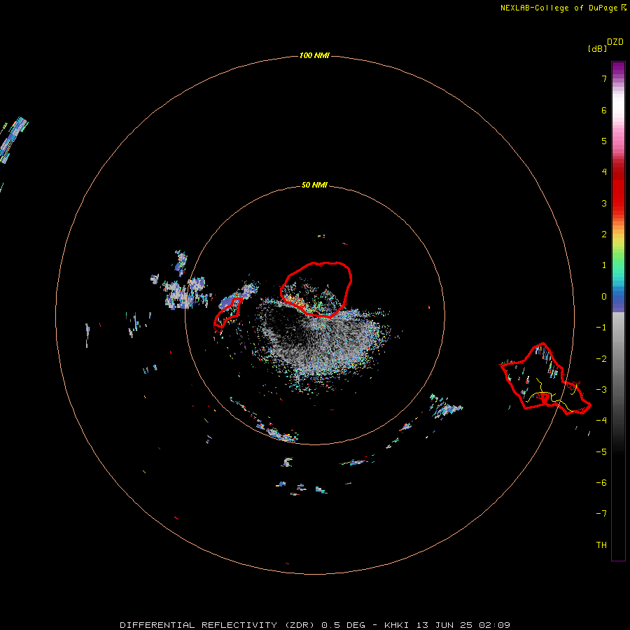Click the 3 value on color scale
Viewport: 630px width, 630px height.
click(x=604, y=203)
